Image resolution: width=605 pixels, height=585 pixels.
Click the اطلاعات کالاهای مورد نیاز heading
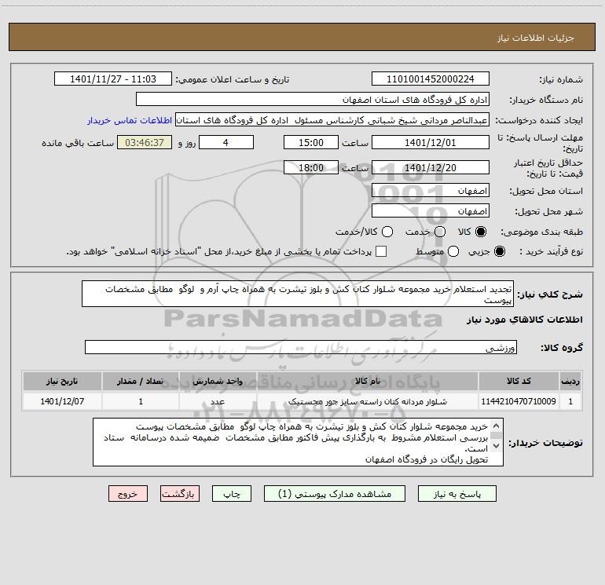(524, 320)
